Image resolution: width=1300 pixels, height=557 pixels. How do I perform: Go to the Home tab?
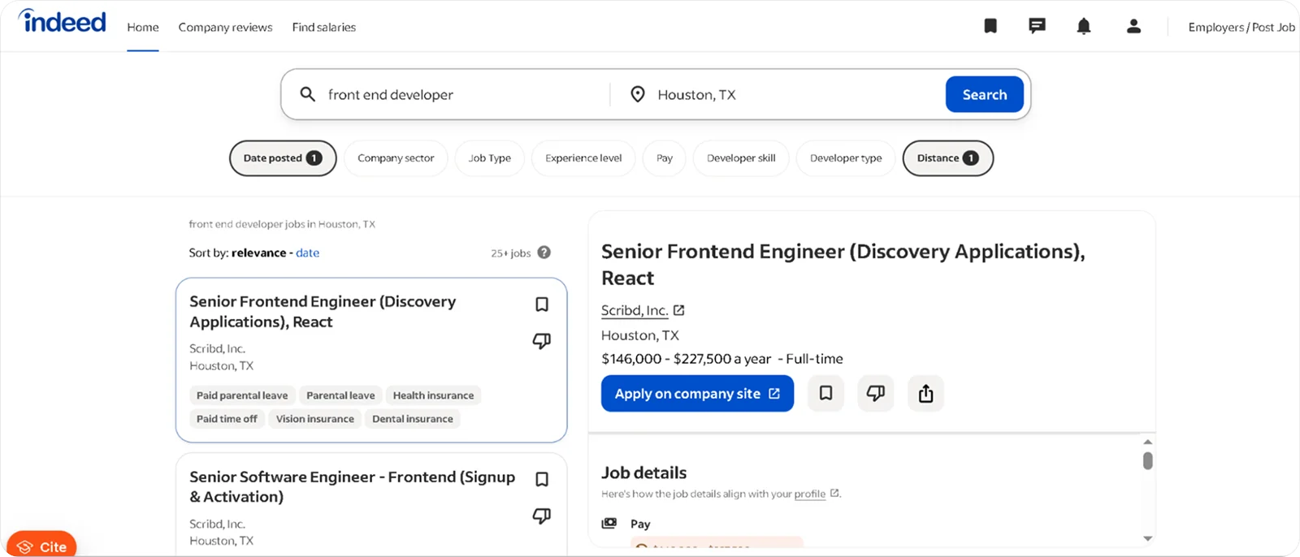pyautogui.click(x=143, y=27)
